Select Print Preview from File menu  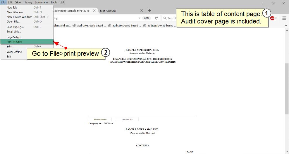[15, 42]
